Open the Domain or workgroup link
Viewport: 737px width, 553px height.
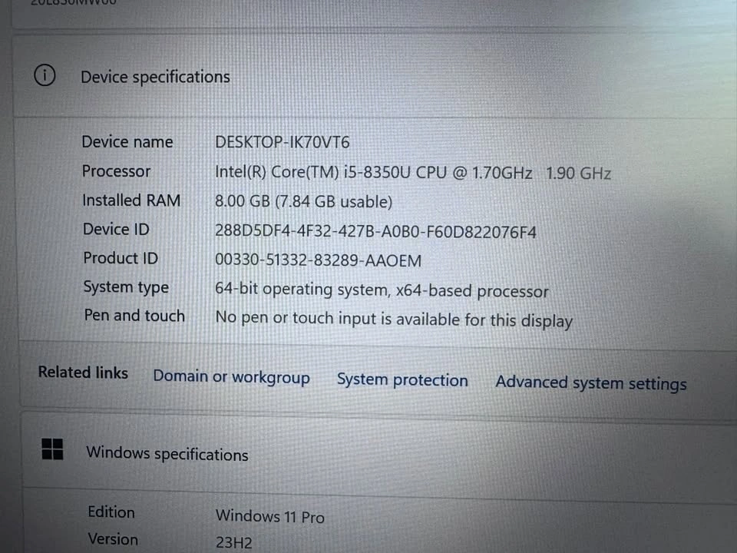coord(231,377)
